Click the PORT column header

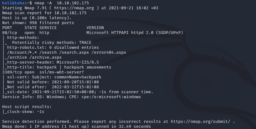point(7,27)
